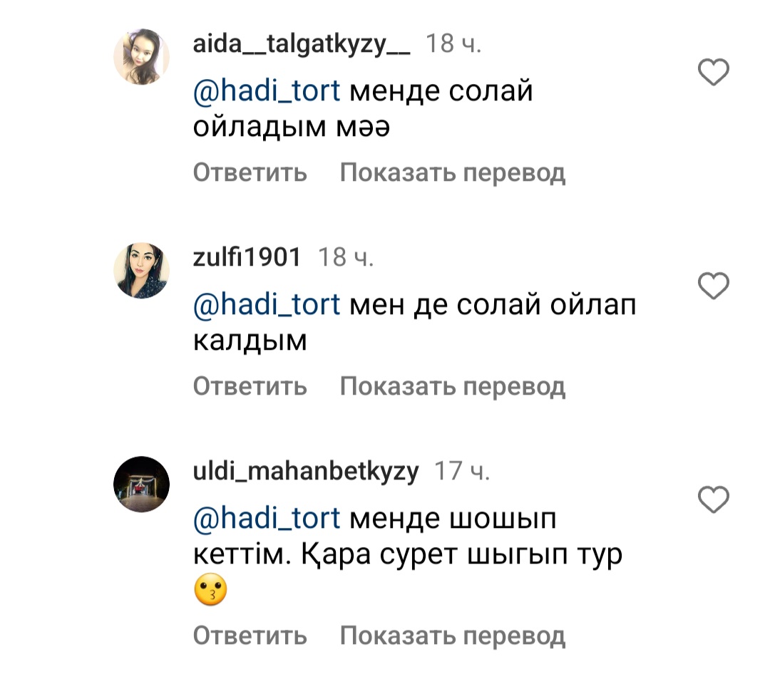Show translation for aida__talgatkyzy__'s comment

[x=453, y=172]
